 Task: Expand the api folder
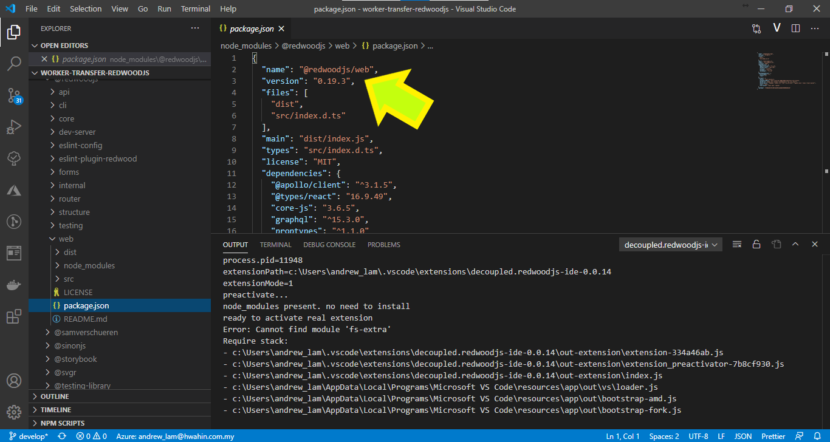pyautogui.click(x=120, y=92)
